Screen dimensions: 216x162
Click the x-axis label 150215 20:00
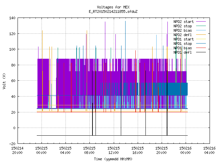tap(161, 151)
